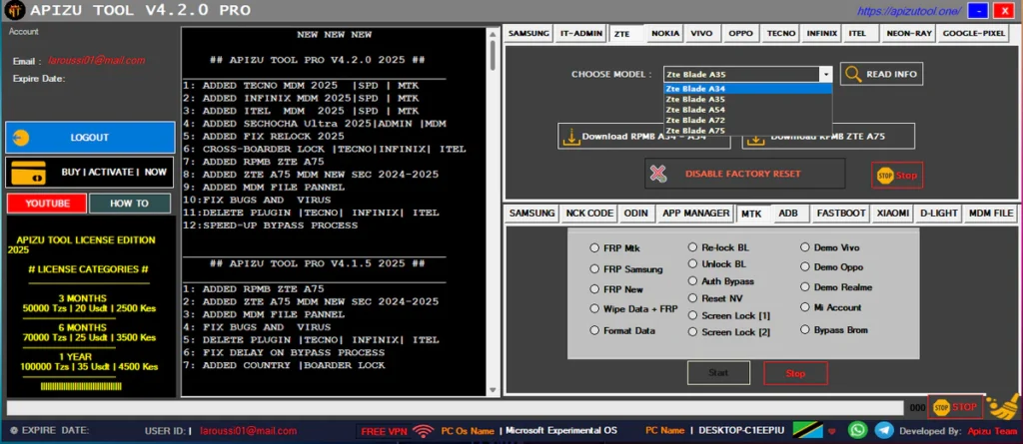Click the Start button in MTK panel
This screenshot has width=1023, height=444.
[718, 373]
